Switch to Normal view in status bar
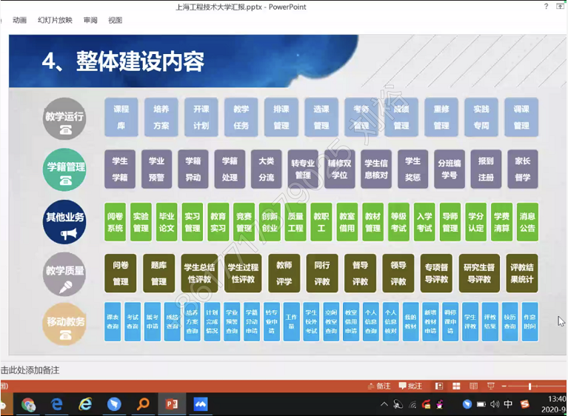Viewport: 568px width, 416px height. pos(439,386)
